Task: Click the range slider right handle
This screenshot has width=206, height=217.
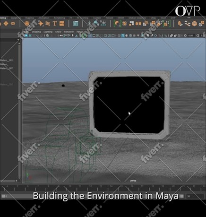Action: click(x=182, y=196)
